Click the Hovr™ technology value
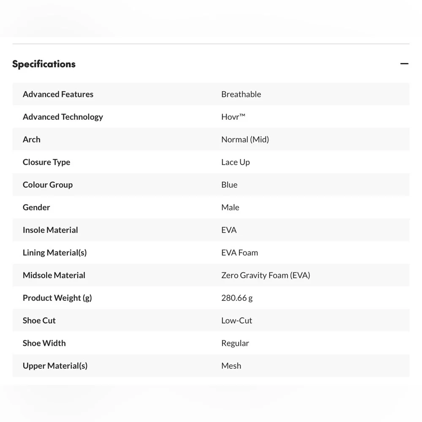Screen dimensions: 422x422 click(x=233, y=117)
